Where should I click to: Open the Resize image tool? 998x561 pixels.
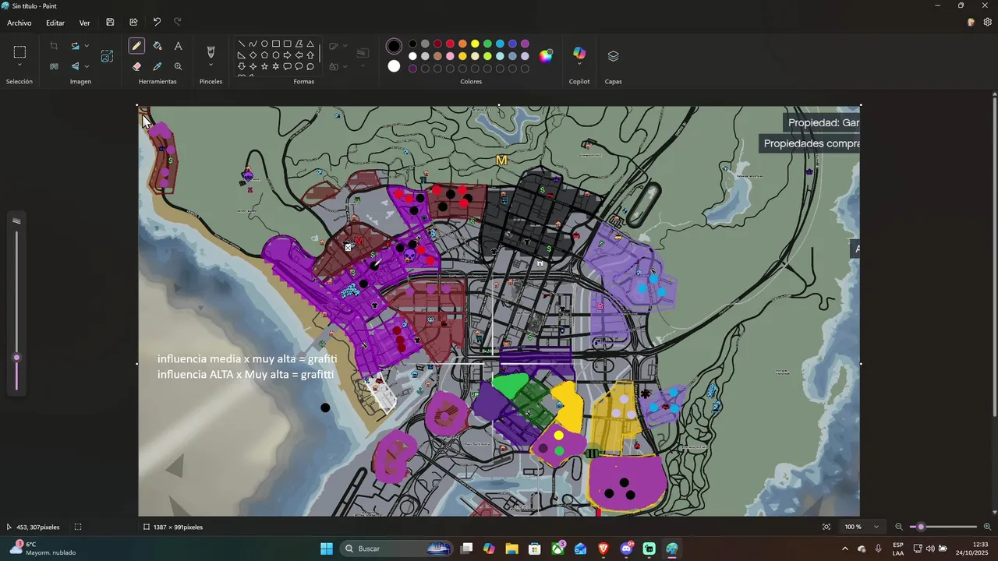click(x=107, y=56)
